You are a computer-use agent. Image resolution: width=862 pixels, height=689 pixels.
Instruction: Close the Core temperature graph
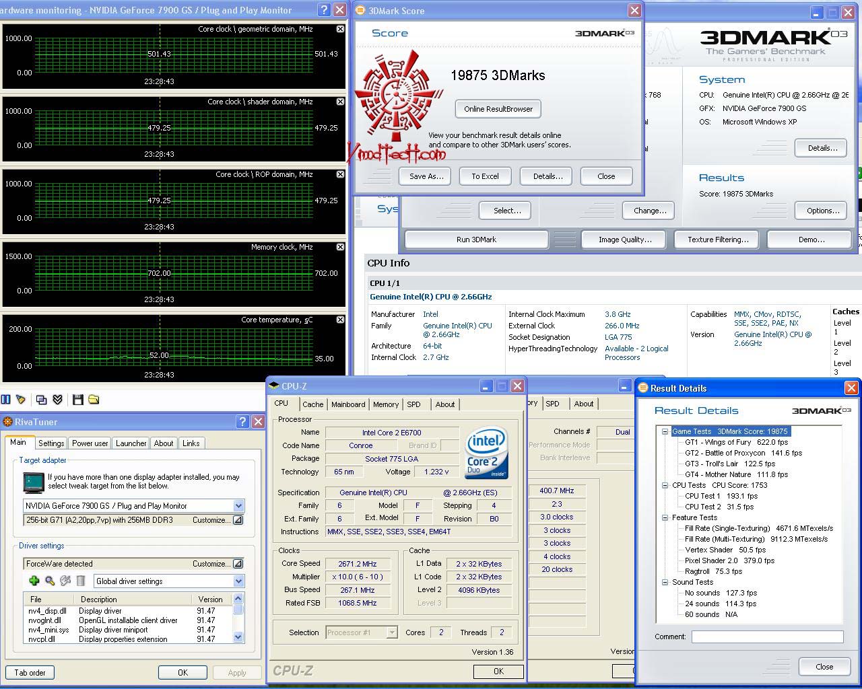(x=340, y=320)
